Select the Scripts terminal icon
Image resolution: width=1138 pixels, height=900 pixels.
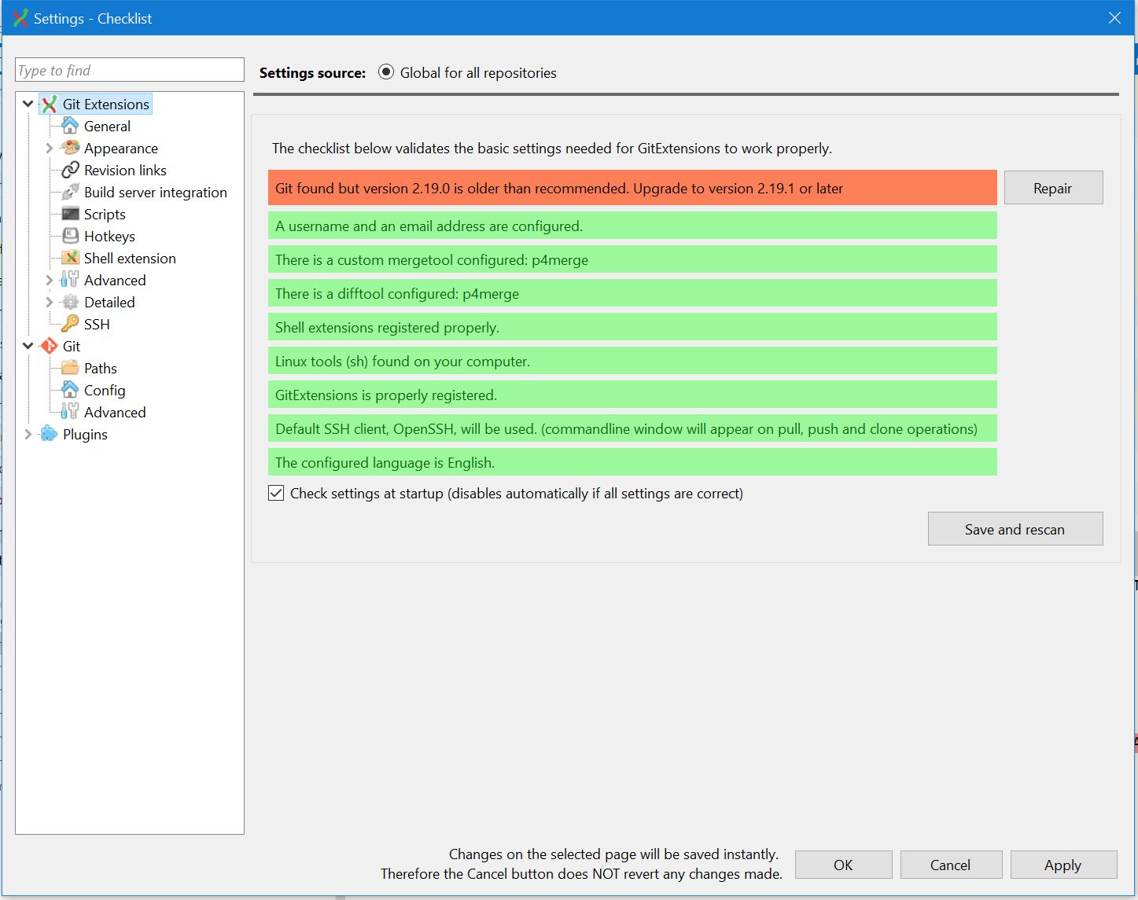pos(69,214)
